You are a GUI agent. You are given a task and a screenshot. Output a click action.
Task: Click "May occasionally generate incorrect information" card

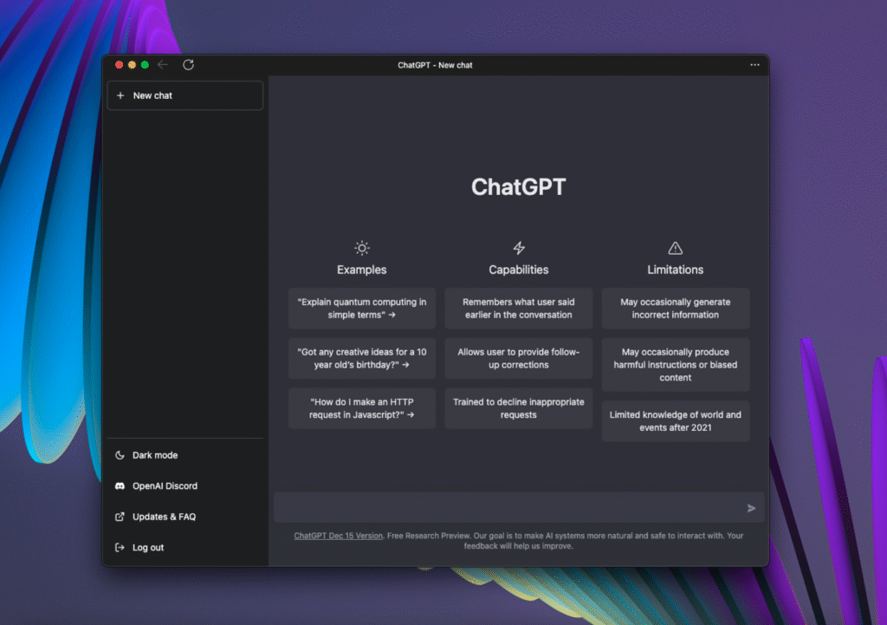coord(676,309)
